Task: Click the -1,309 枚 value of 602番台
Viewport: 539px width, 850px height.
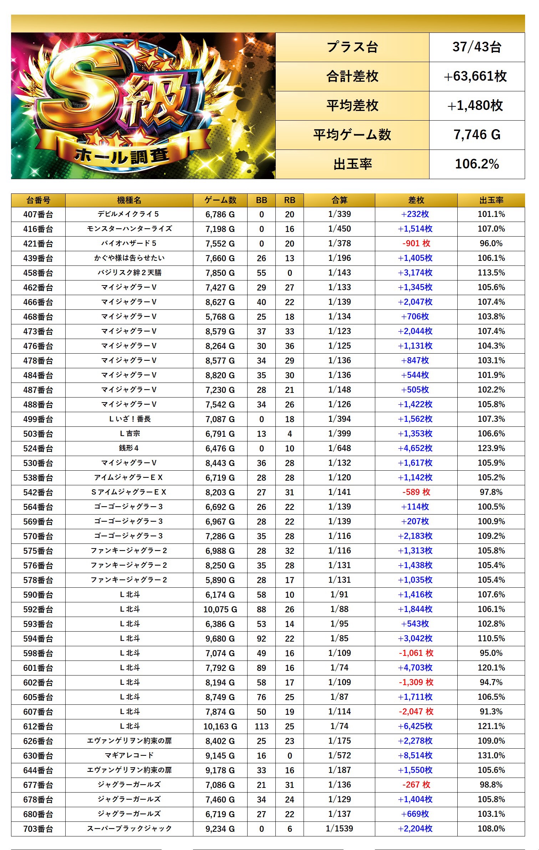Action: [416, 682]
